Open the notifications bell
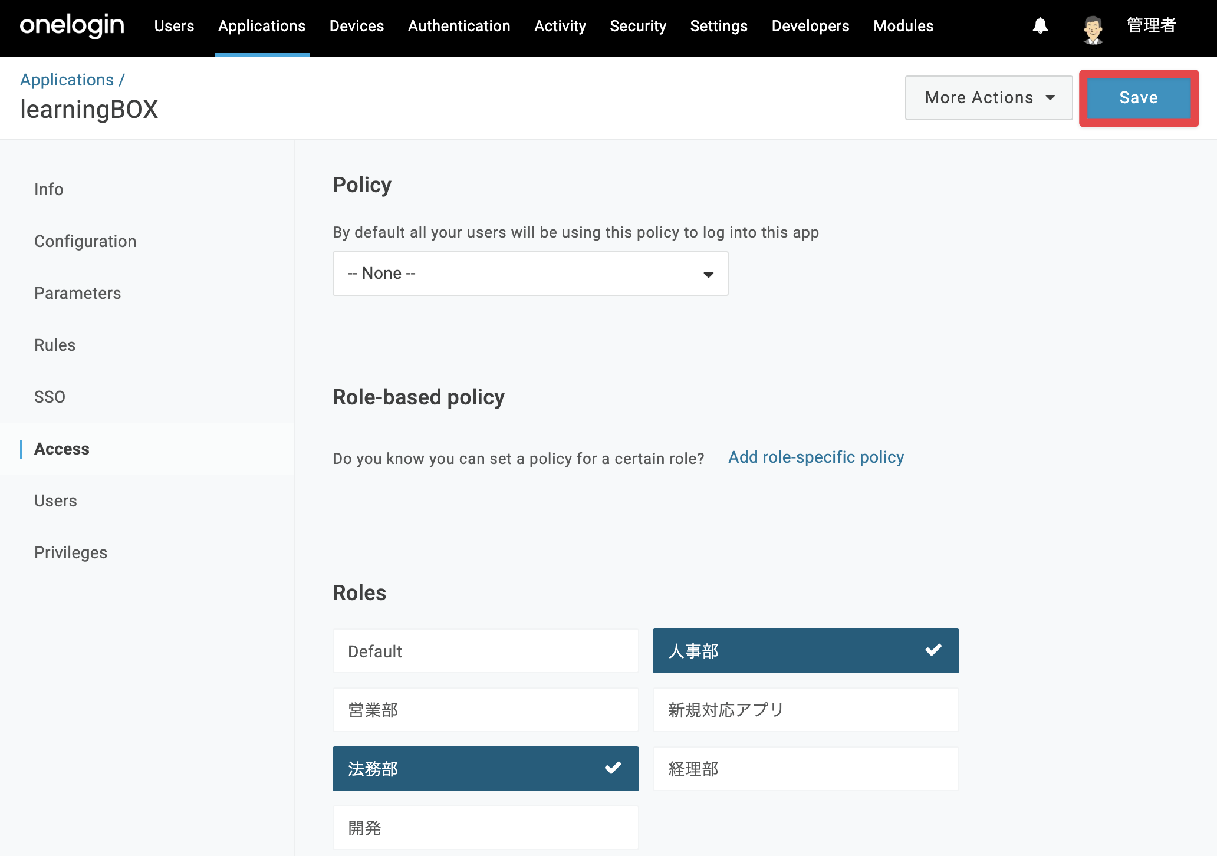The width and height of the screenshot is (1217, 856). (1040, 26)
